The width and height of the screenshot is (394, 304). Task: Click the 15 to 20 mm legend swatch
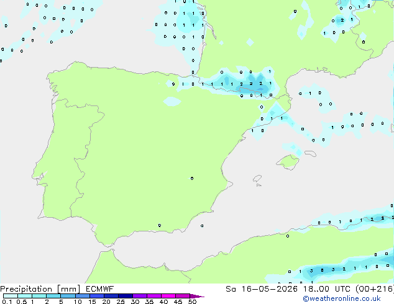point(97,296)
